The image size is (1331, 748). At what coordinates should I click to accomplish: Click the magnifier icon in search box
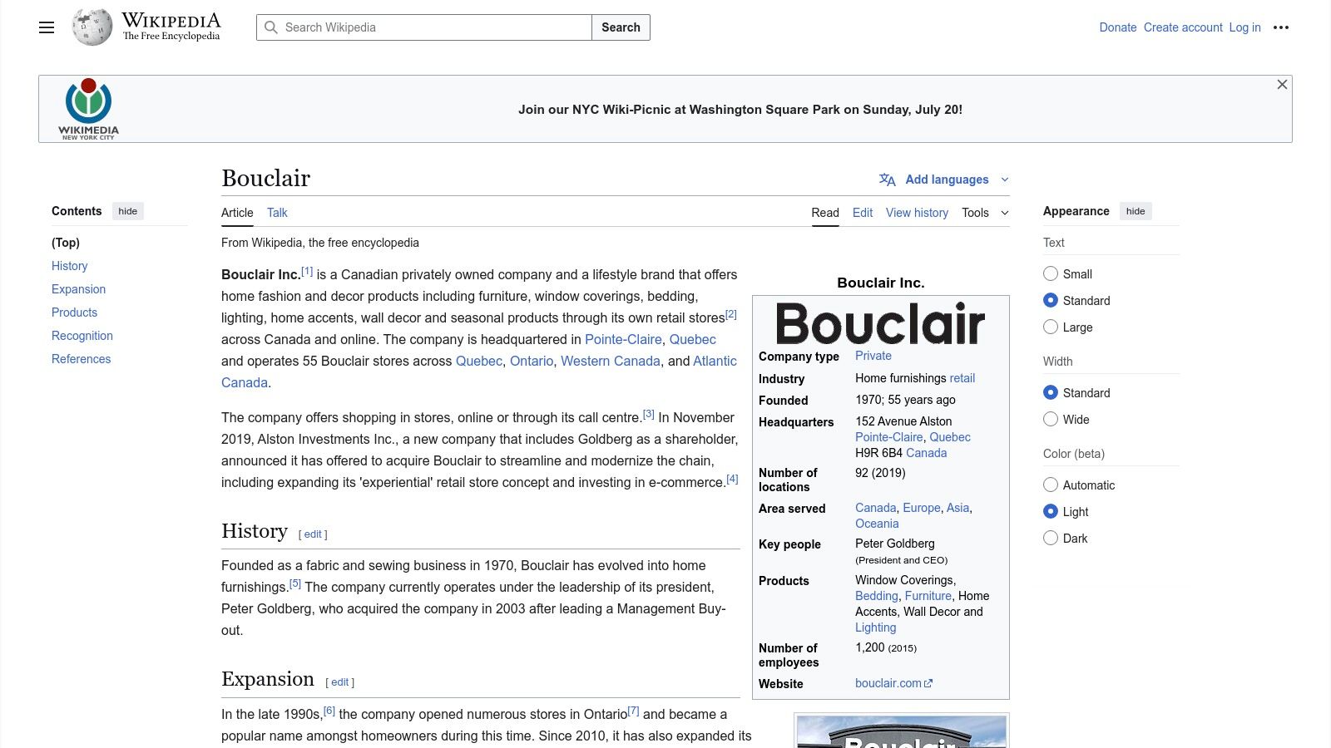click(x=271, y=27)
